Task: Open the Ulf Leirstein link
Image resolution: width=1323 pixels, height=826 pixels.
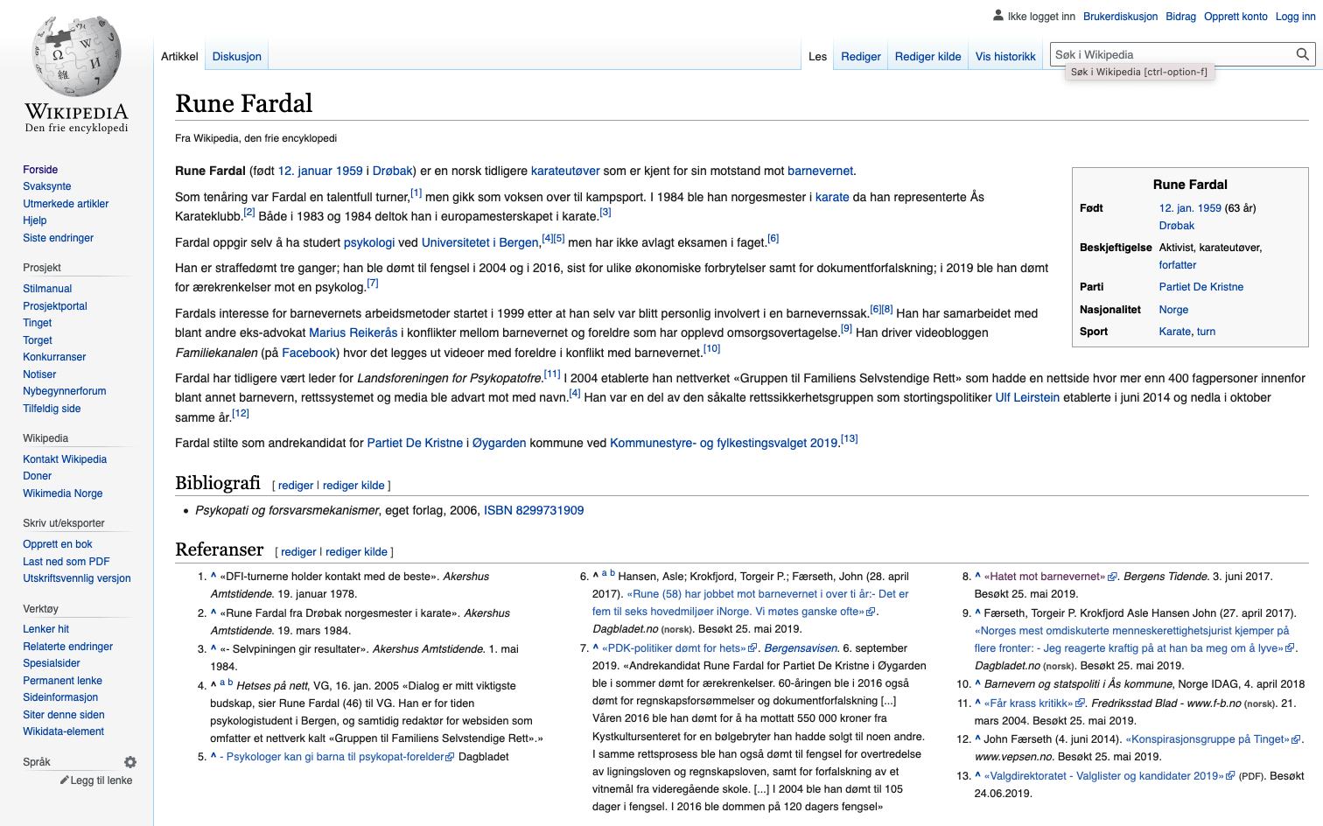Action: pyautogui.click(x=1027, y=397)
